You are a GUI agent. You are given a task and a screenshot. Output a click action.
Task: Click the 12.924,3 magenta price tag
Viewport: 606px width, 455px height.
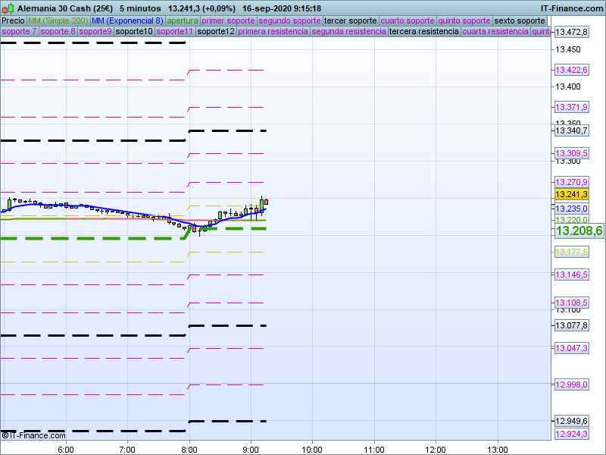coord(571,434)
